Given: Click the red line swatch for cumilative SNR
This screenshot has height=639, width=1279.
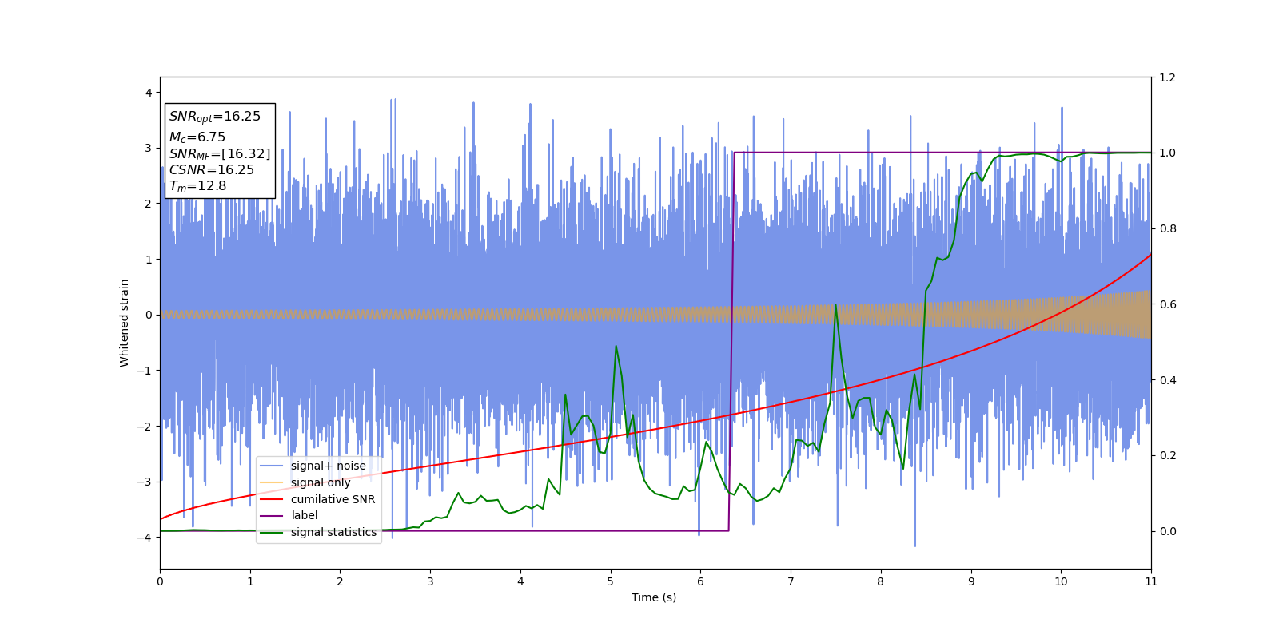Looking at the screenshot, I should 272,499.
